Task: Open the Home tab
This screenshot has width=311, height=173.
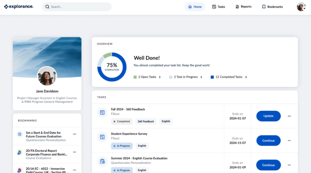Action: pyautogui.click(x=195, y=7)
